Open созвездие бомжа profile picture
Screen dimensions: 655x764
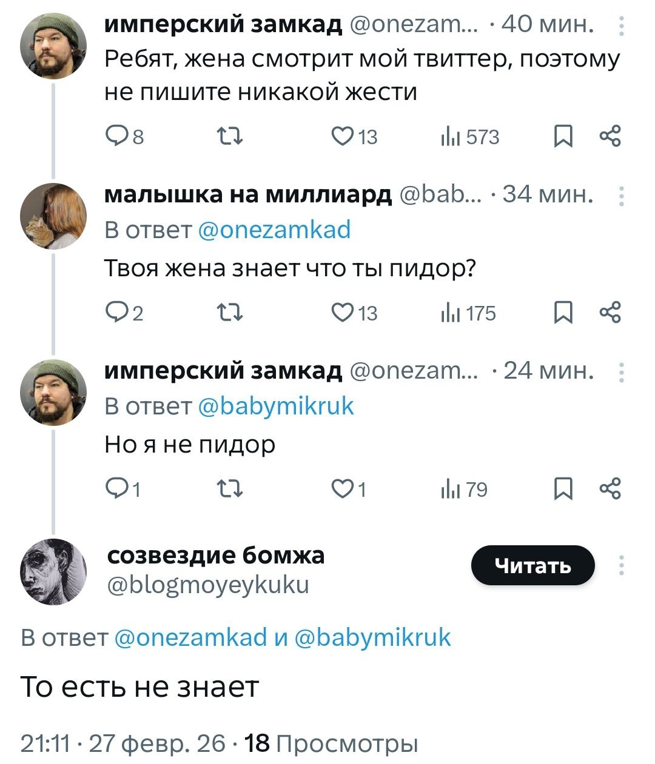[x=53, y=571]
